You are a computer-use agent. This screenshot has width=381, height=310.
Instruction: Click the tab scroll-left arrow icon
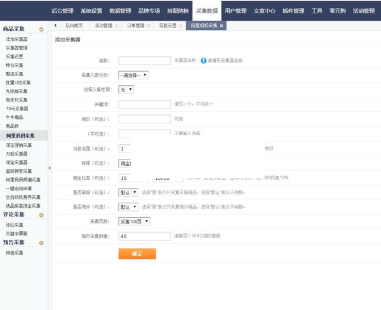click(x=55, y=25)
